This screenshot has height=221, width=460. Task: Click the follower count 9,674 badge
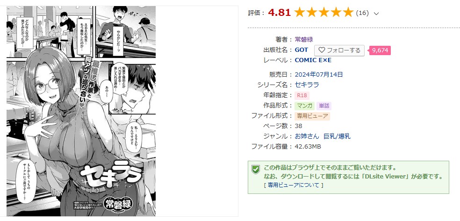(x=380, y=50)
